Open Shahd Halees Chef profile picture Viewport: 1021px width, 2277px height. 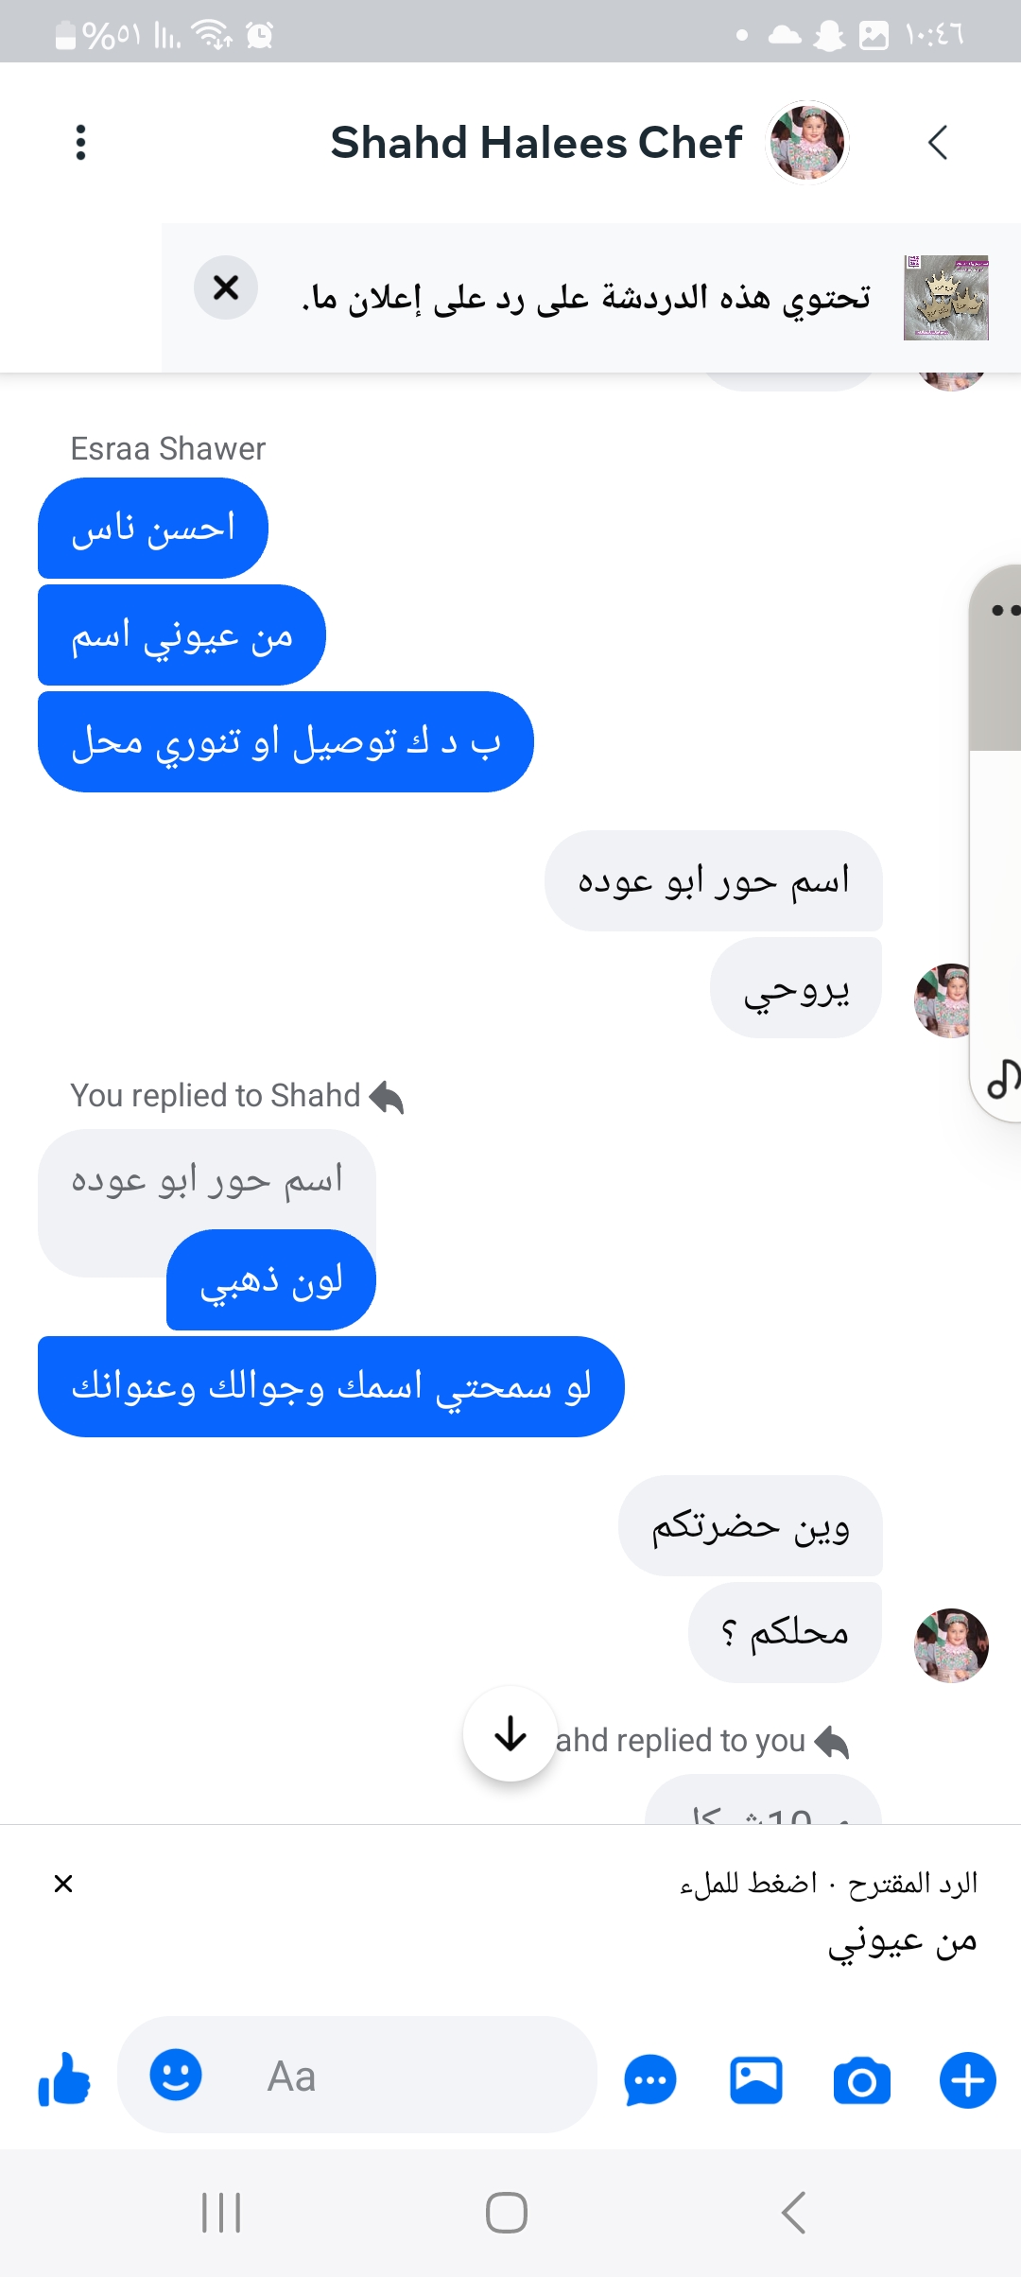(807, 143)
